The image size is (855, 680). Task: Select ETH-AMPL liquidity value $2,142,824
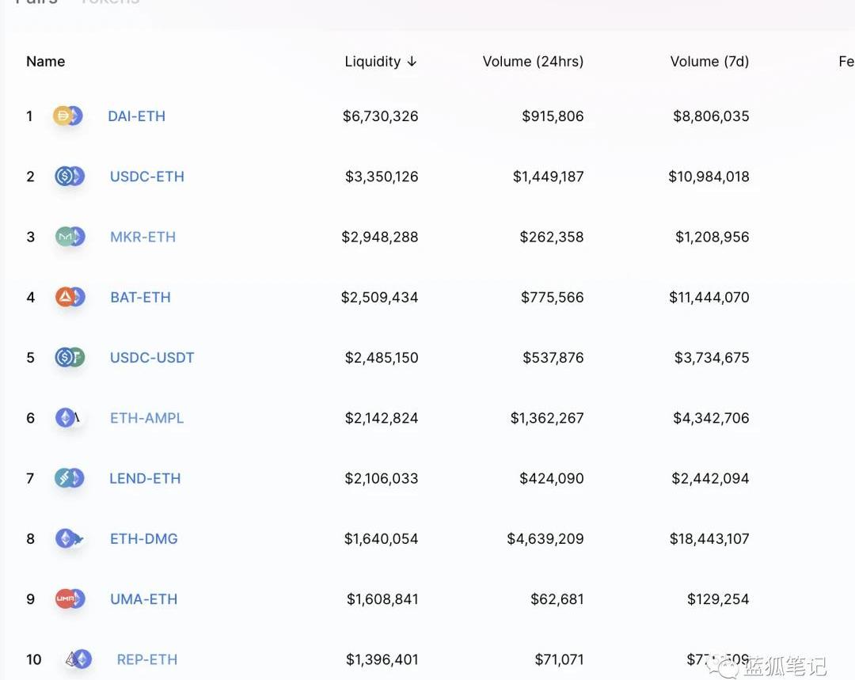(382, 418)
